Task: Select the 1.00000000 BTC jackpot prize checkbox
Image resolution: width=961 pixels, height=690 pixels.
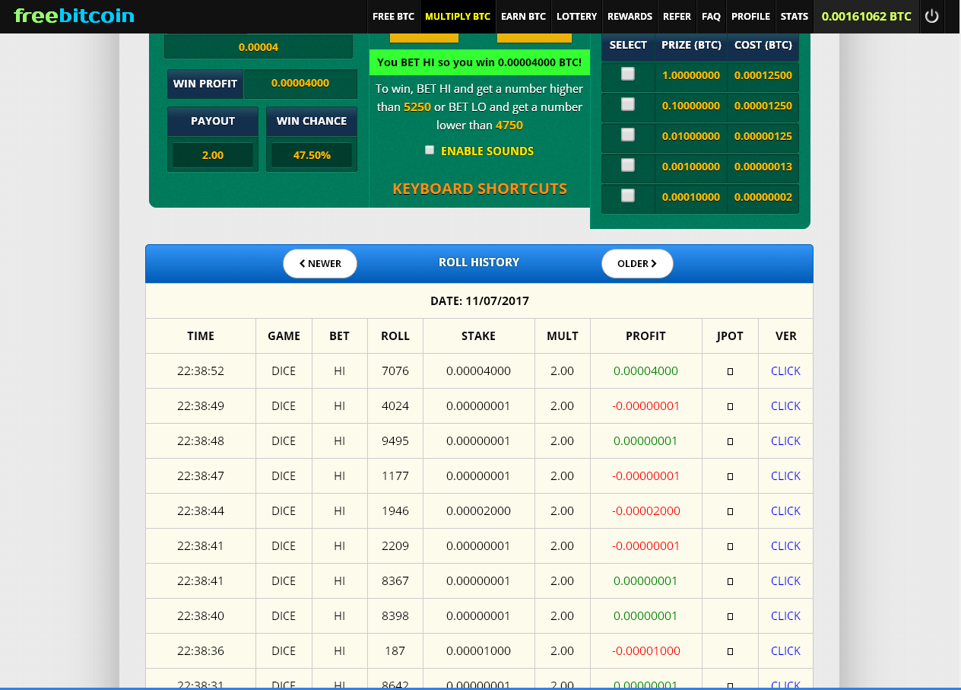Action: [x=628, y=74]
